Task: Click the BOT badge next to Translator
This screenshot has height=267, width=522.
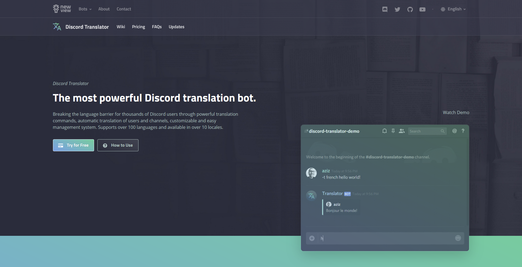Action: [348, 194]
